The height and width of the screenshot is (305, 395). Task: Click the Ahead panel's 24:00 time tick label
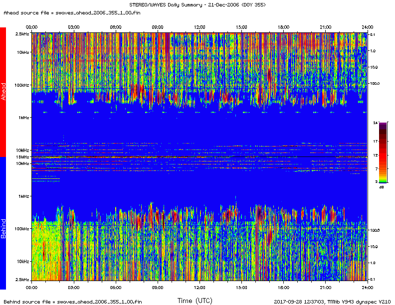click(367, 27)
